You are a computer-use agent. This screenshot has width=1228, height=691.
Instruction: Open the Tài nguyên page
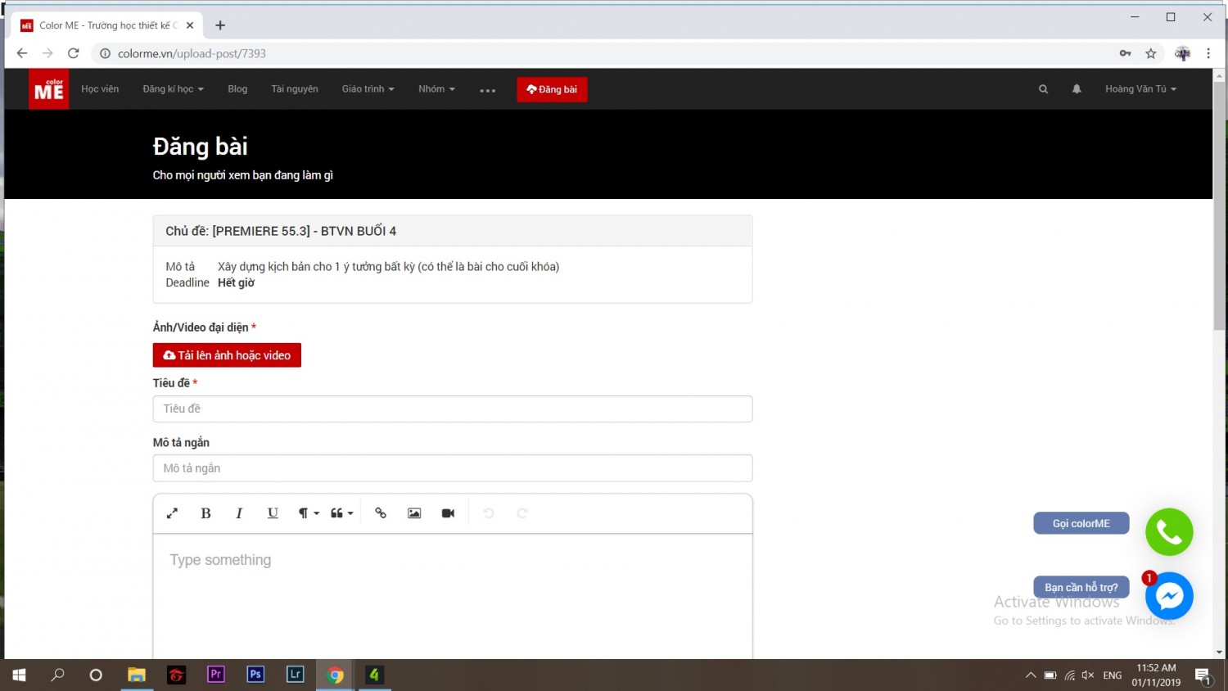pyautogui.click(x=295, y=89)
